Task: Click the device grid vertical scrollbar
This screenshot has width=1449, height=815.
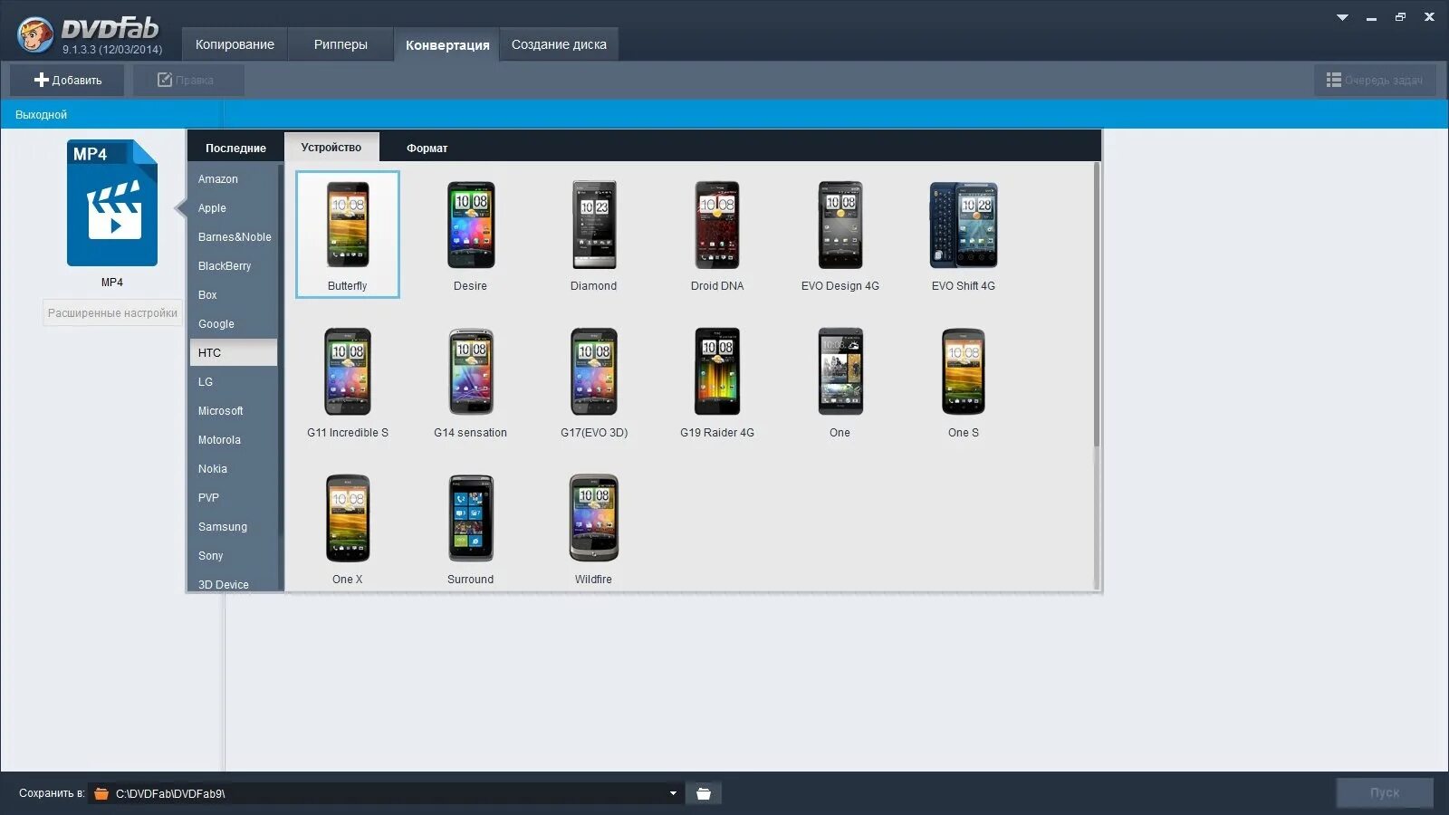Action: click(1097, 304)
